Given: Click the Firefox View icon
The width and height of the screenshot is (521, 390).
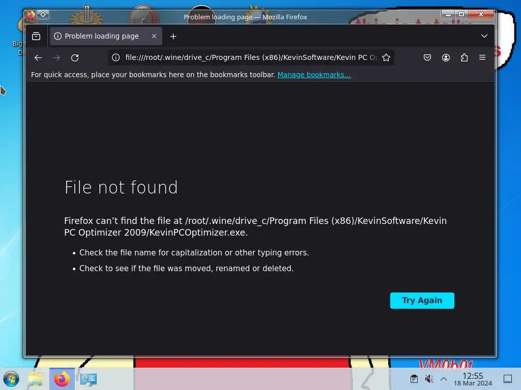Looking at the screenshot, I should coord(36,36).
